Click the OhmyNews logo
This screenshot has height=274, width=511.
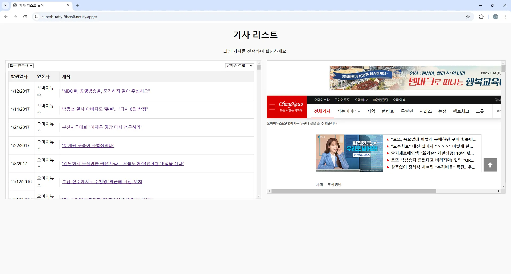coord(291,106)
